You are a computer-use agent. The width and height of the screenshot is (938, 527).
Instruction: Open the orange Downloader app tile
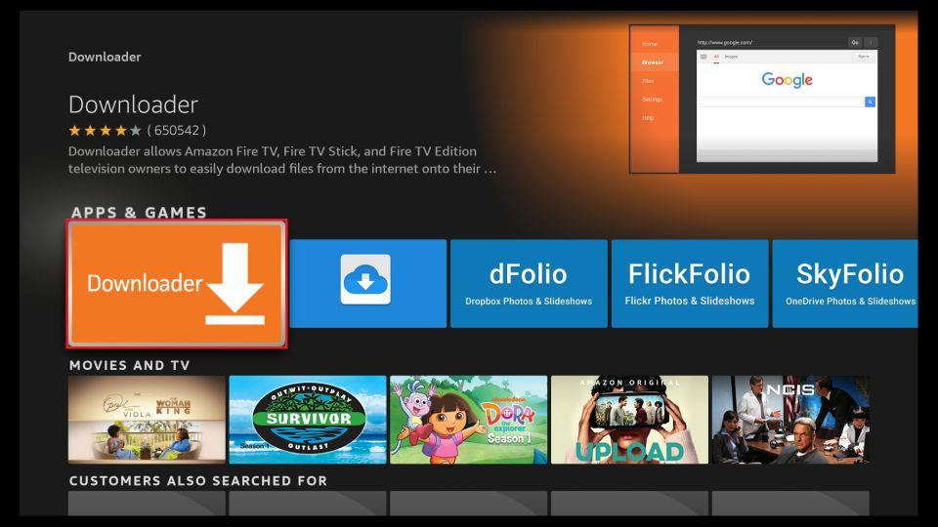(x=177, y=283)
